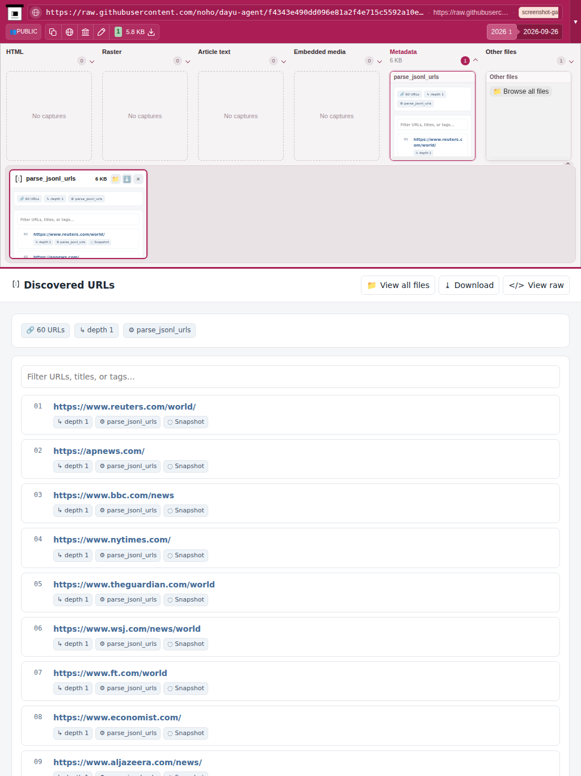Screen dimensions: 581x776
Task: Click Snapshot tag under economist.com
Action: point(186,733)
